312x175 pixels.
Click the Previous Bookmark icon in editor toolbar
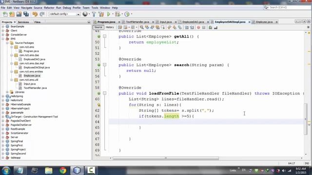tap(169, 27)
